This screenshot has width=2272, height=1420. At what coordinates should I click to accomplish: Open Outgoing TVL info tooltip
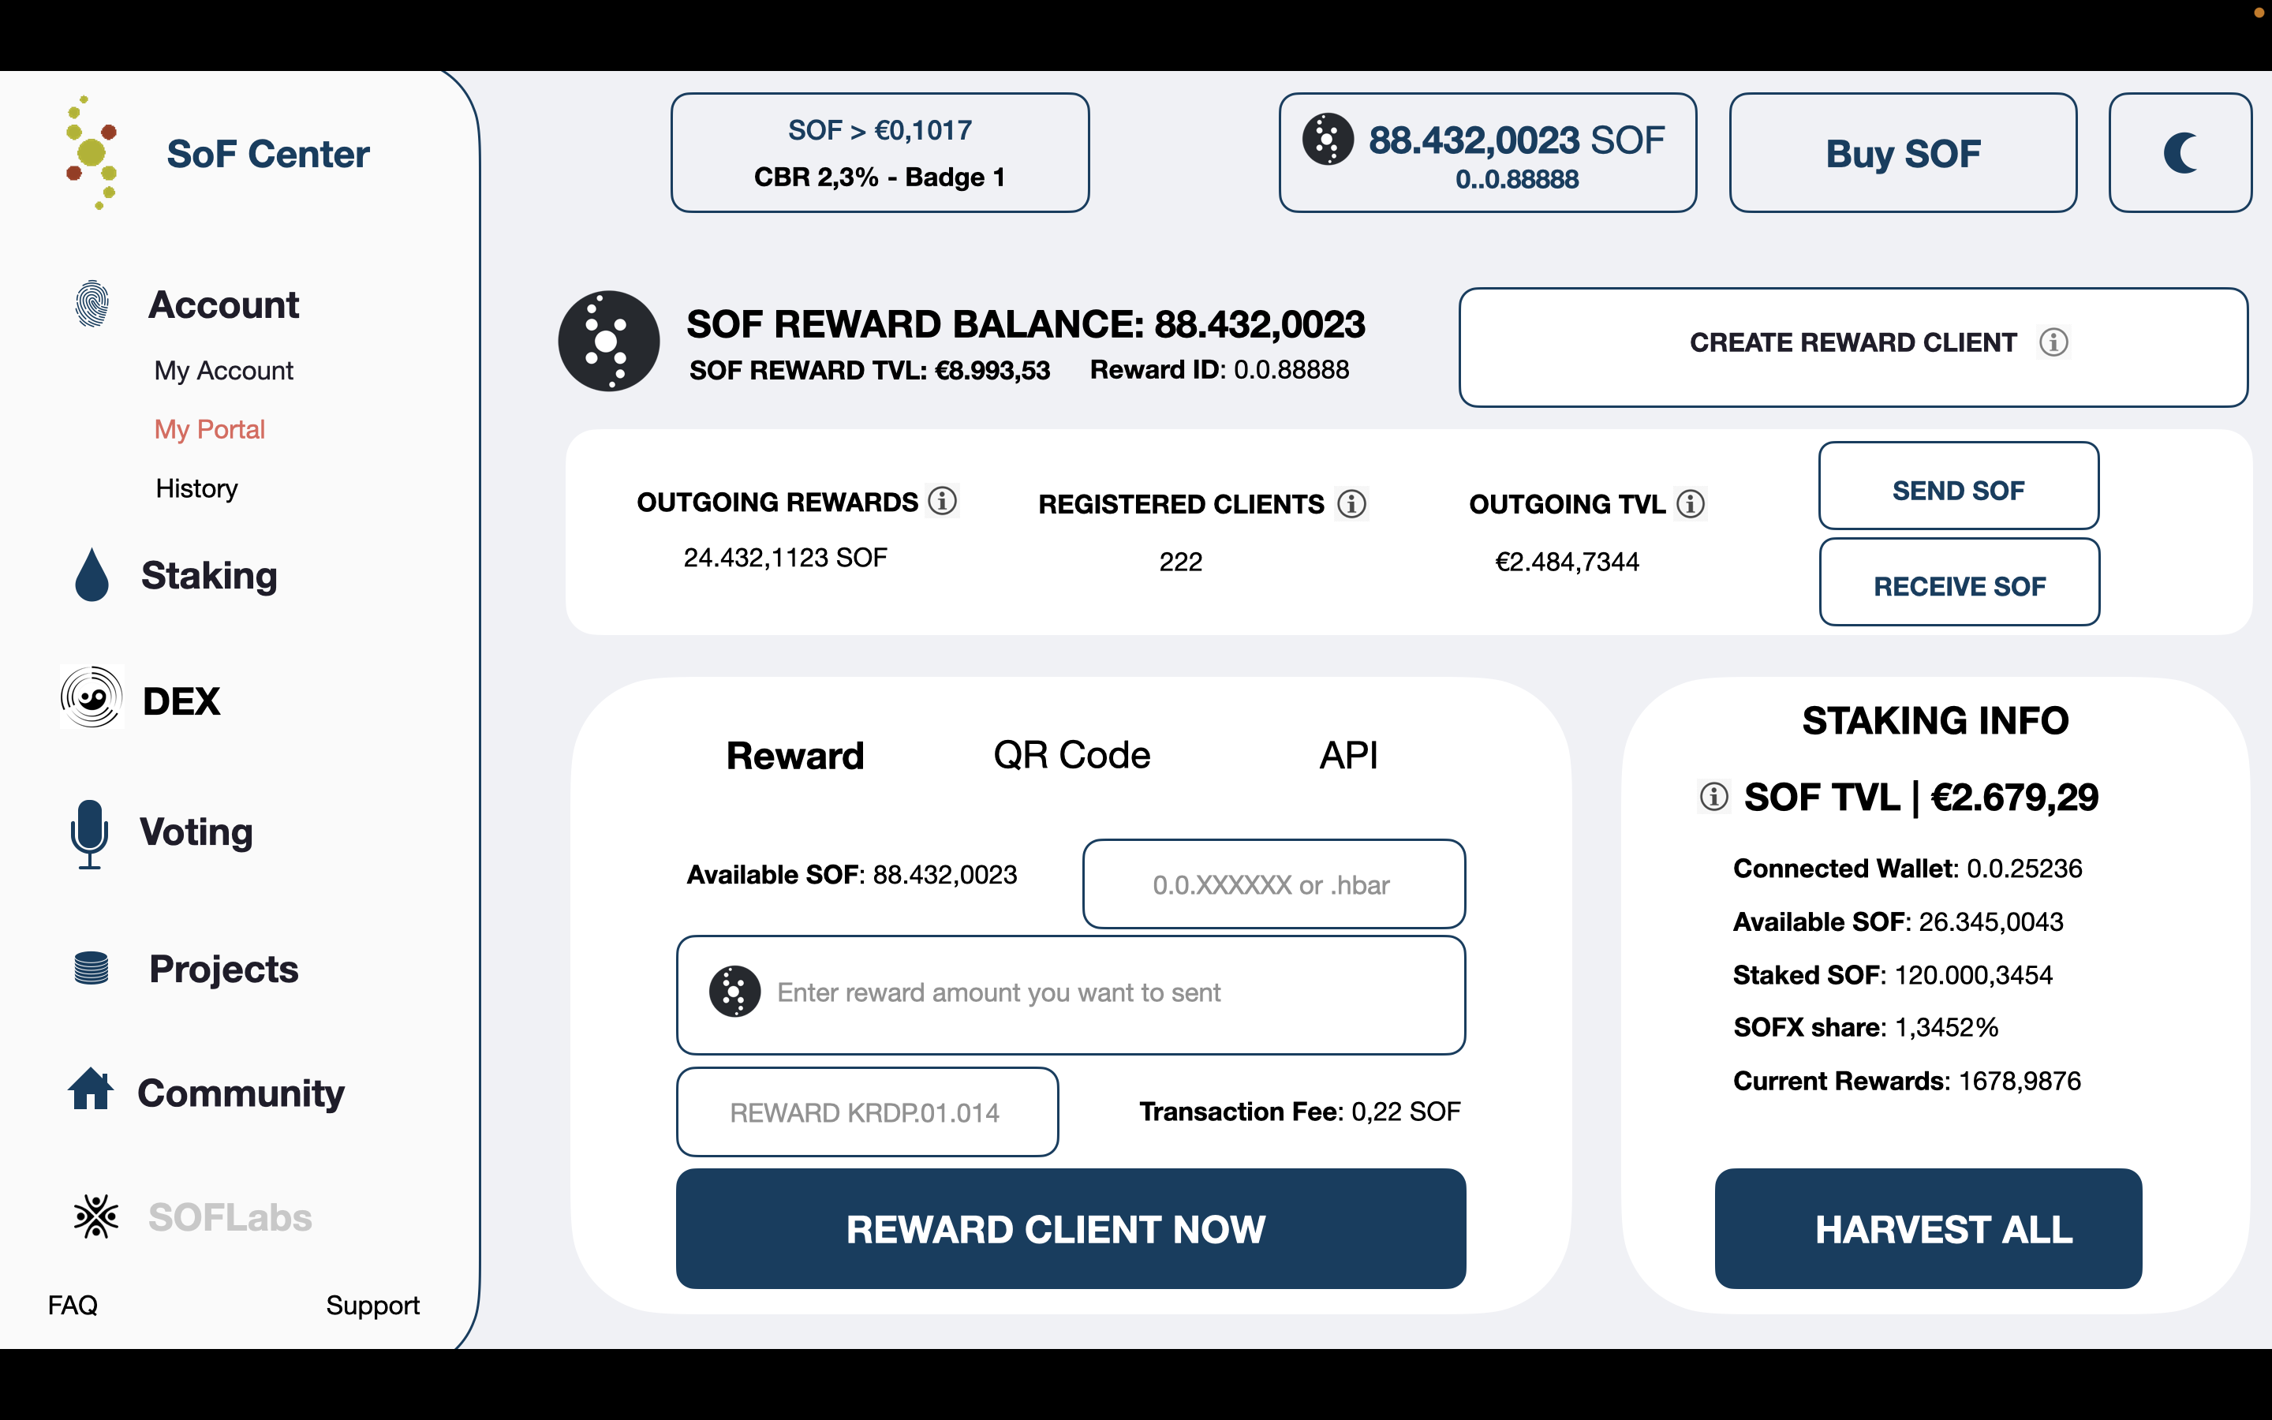(x=1691, y=504)
